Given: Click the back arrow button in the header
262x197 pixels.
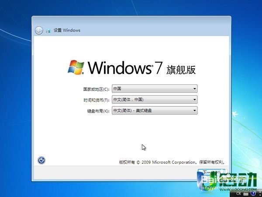Looking at the screenshot, I should (39, 31).
